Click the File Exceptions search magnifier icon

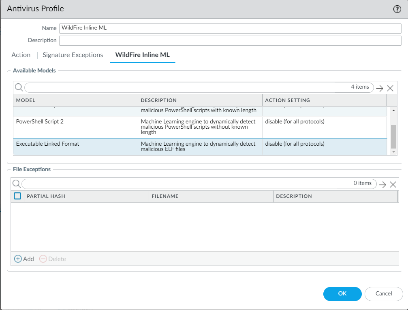pyautogui.click(x=16, y=184)
